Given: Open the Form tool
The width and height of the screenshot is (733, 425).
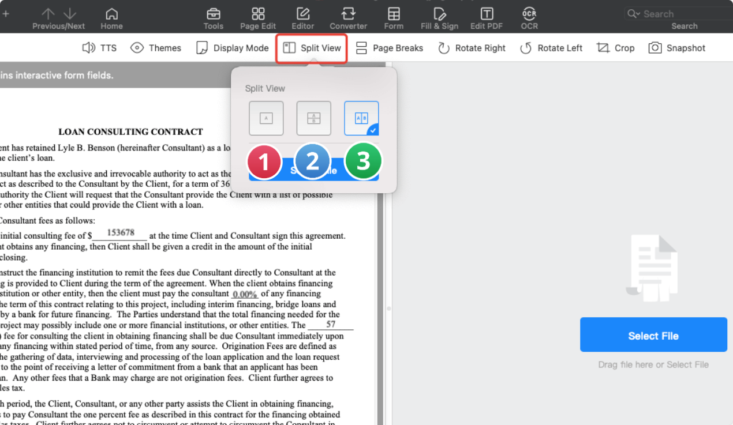Looking at the screenshot, I should point(394,18).
